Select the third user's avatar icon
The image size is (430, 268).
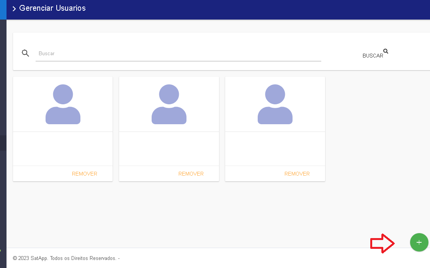275,104
